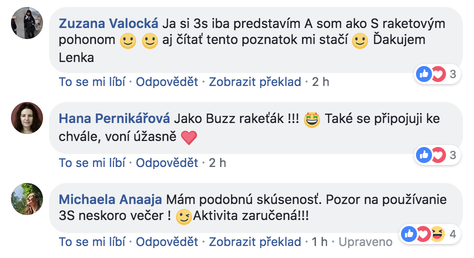Like Hana Pernikářová's comment
474x258 pixels.
[91, 162]
